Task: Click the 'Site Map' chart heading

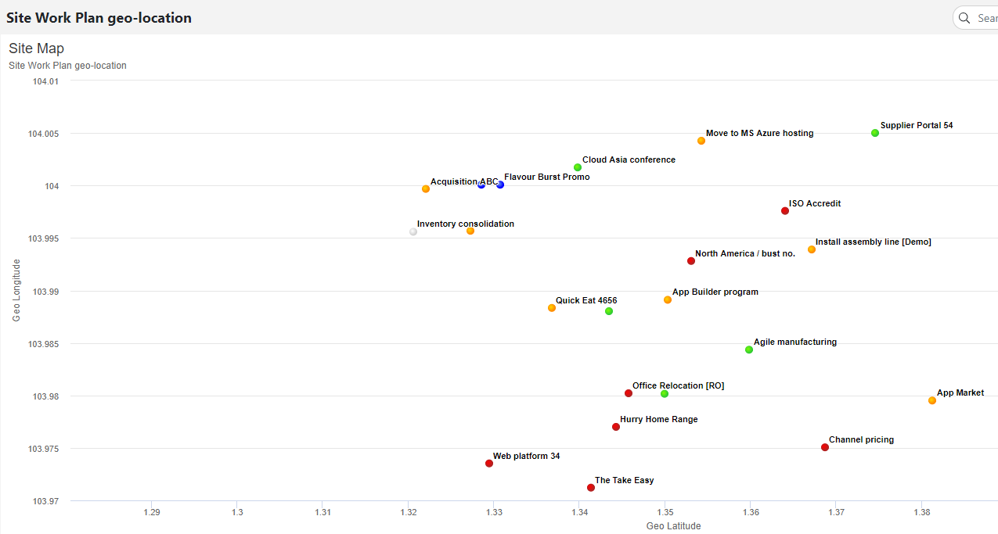Action: tap(37, 48)
